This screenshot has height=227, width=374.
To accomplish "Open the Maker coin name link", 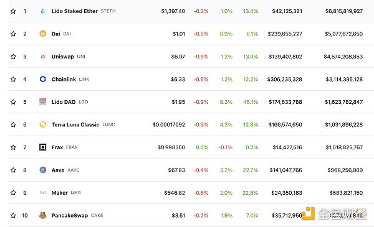I will tap(60, 193).
